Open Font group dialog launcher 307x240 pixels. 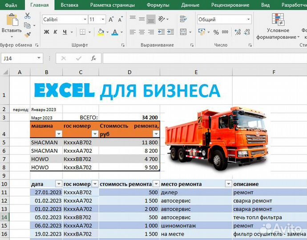123,45
